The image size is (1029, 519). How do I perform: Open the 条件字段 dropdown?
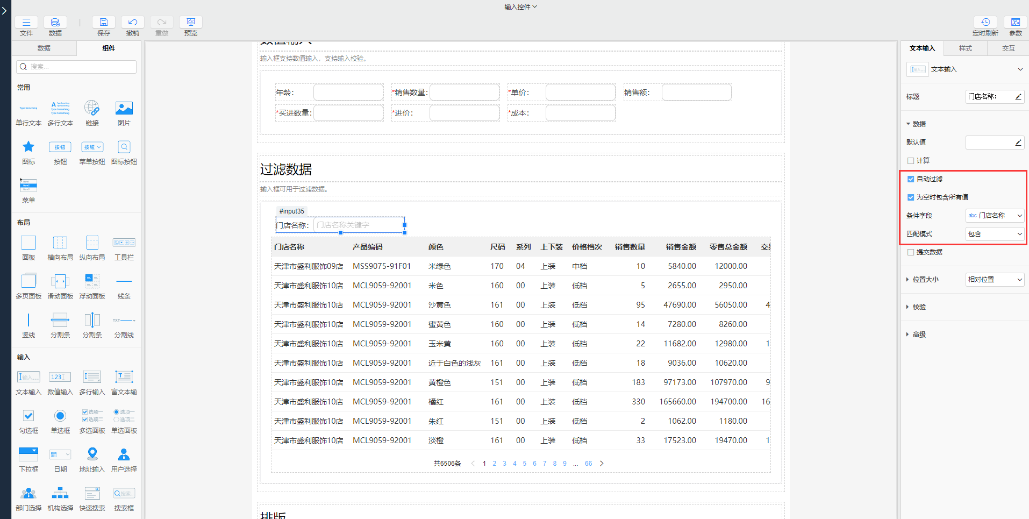point(995,216)
